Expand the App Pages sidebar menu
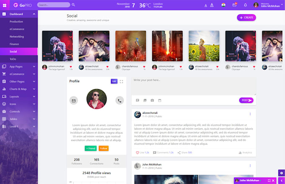 coord(19,67)
